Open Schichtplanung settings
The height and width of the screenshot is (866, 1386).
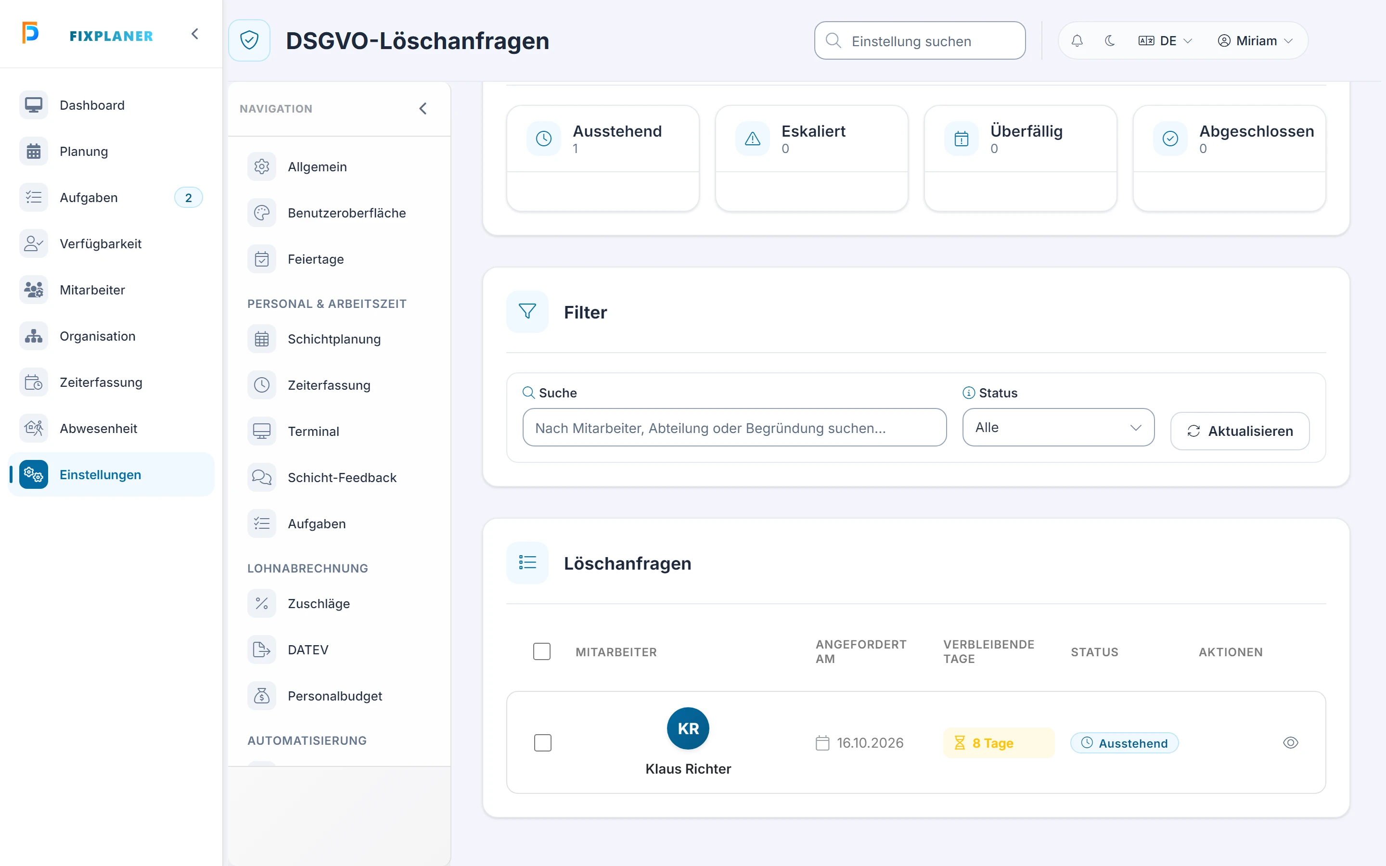(339, 339)
